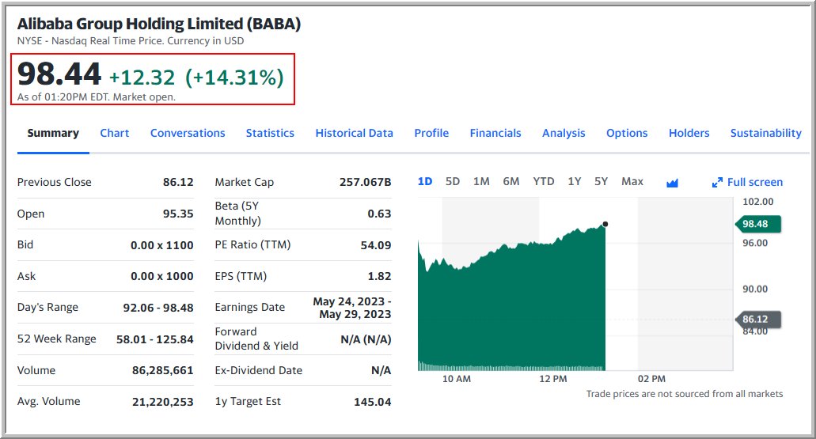Click the Avg. Volume value 21,220,253

tap(163, 402)
